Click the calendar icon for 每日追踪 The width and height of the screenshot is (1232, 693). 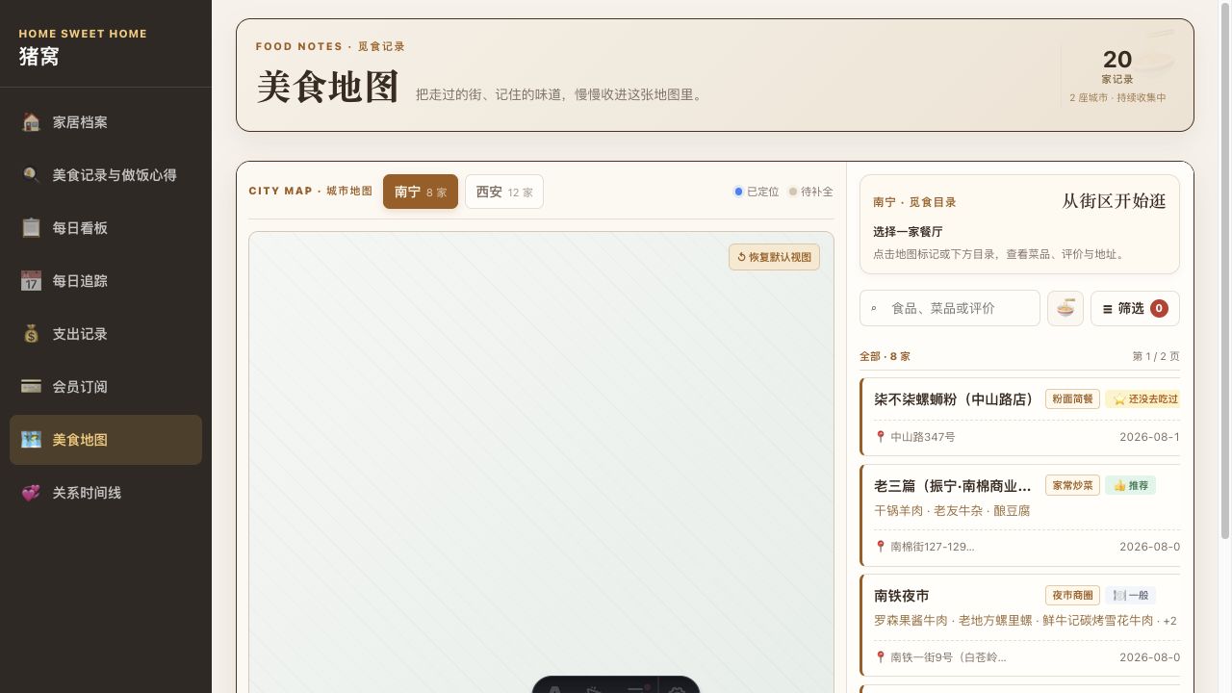(31, 281)
